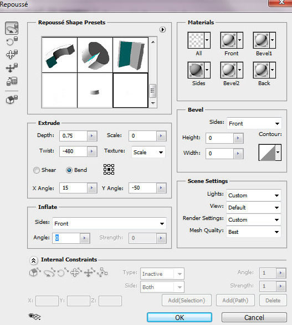This screenshot has height=325, width=292.
Task: Select the 3D mesh scale tool
Action: pyautogui.click(x=12, y=81)
